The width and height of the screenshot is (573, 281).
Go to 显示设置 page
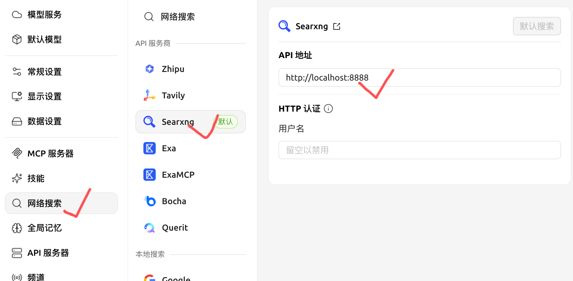61,96
